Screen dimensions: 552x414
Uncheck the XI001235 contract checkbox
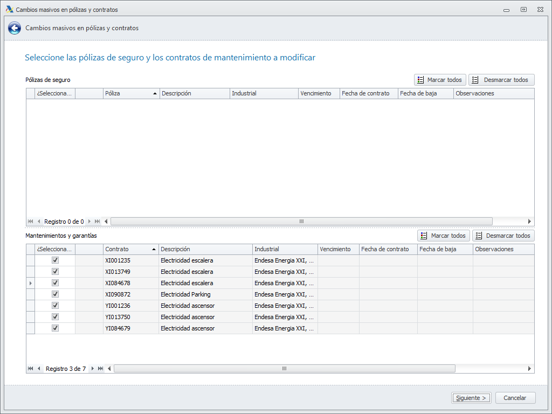click(x=55, y=260)
